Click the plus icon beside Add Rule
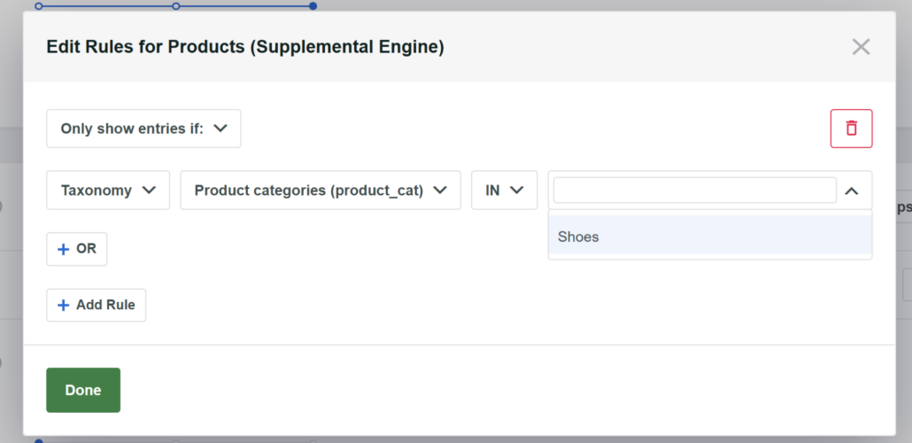 [63, 305]
